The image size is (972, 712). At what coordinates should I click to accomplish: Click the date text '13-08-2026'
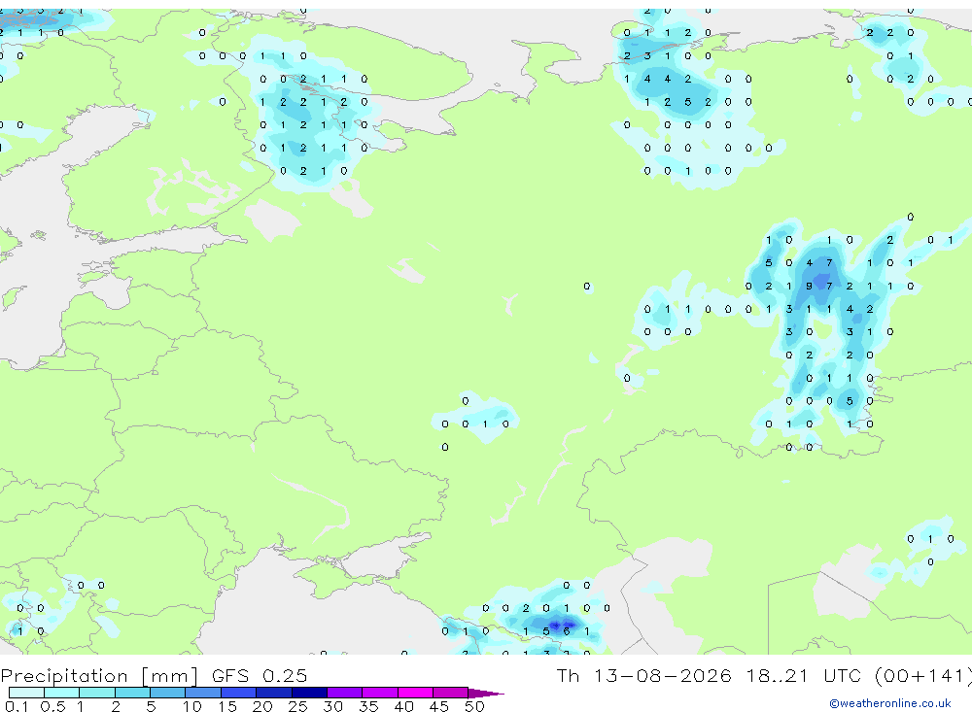(x=662, y=675)
